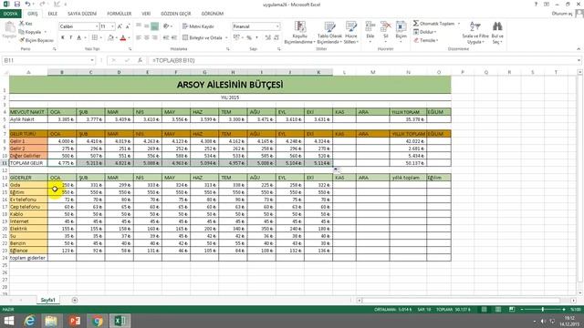Click the undo arrow in quick access toolbar
The width and height of the screenshot is (584, 328).
click(27, 4)
